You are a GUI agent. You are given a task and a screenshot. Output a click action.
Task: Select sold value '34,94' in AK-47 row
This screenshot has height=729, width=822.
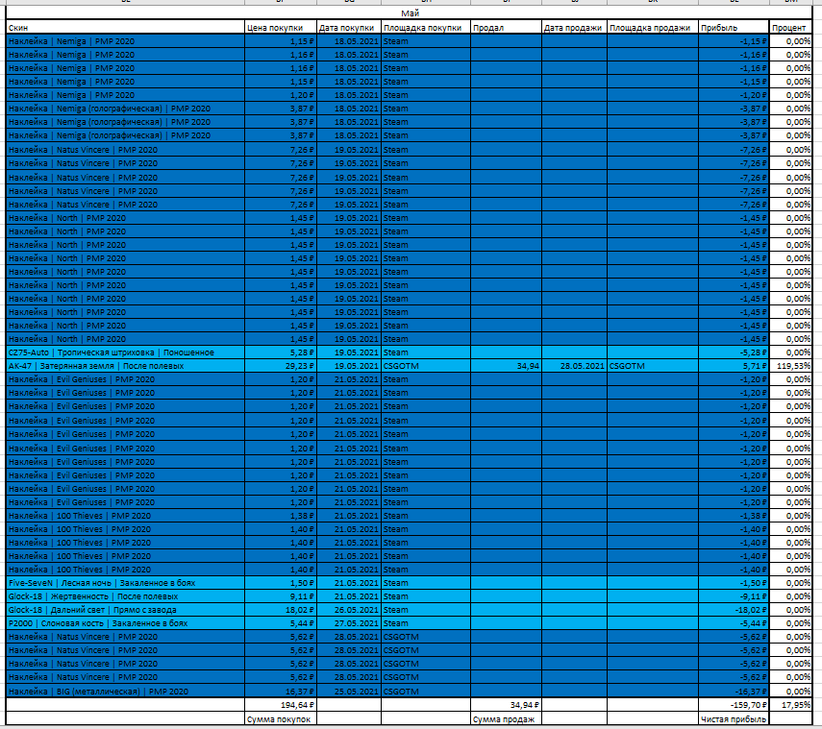(x=506, y=366)
